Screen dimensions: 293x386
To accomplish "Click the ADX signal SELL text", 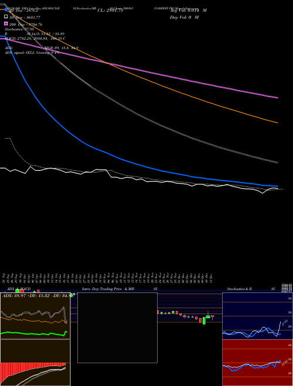I will [32, 53].
